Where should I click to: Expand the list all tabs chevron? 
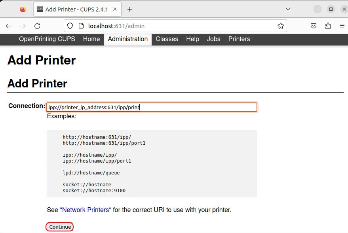[x=288, y=9]
